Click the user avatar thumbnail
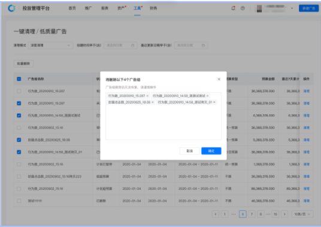Image resolution: width=321 pixels, height=227 pixels. coord(259,8)
